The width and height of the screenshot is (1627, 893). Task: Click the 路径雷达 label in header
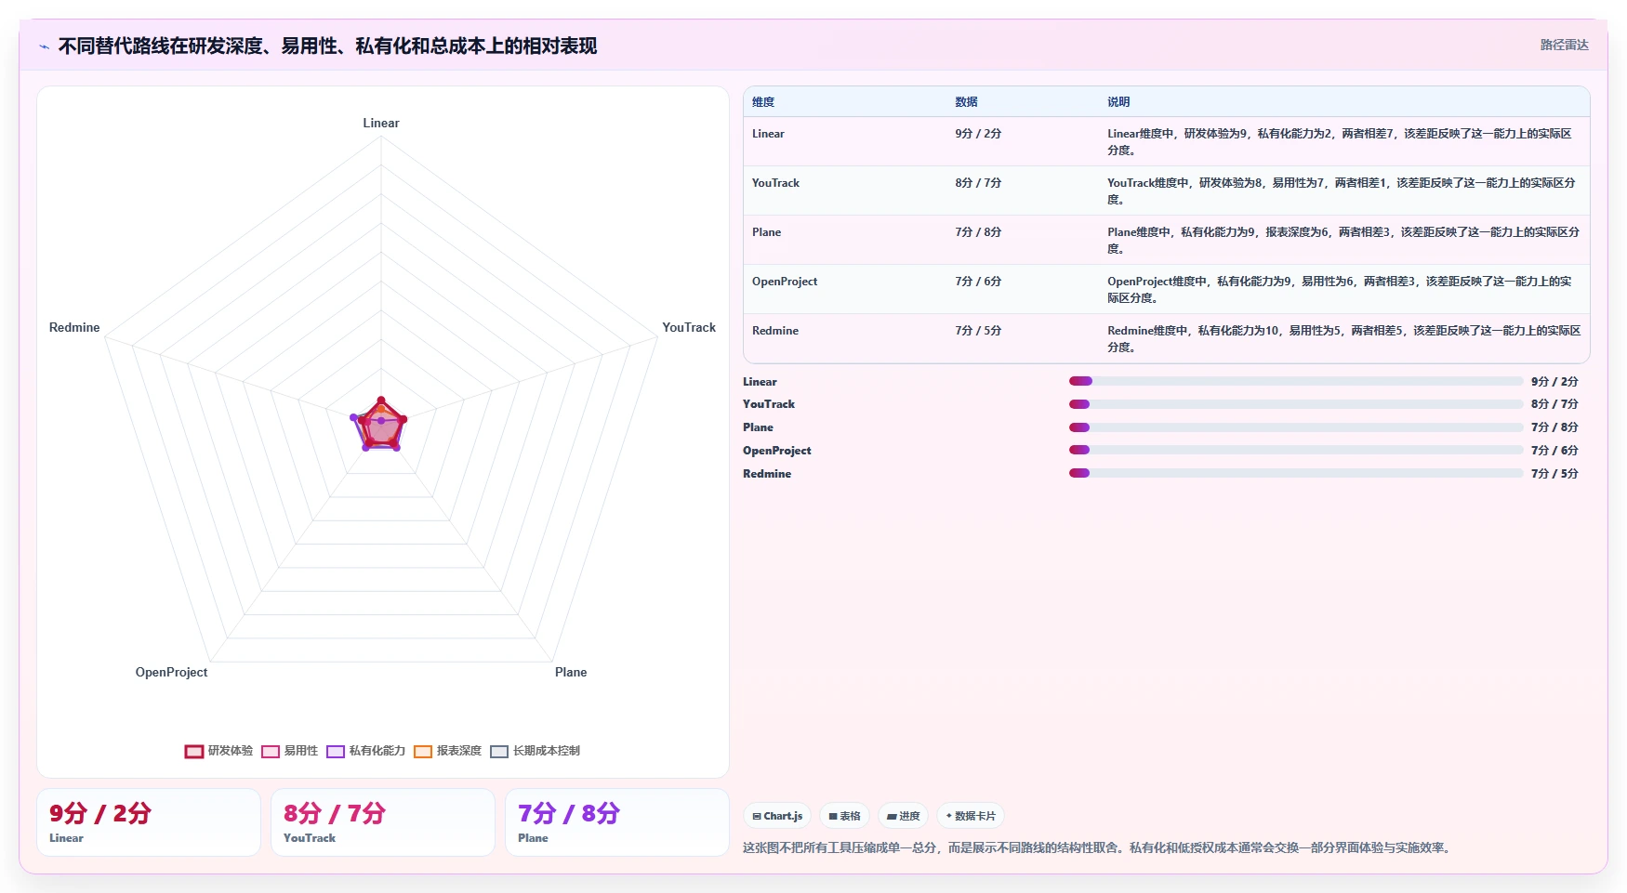click(x=1564, y=45)
